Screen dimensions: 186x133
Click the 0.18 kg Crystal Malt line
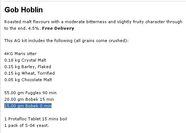pyautogui.click(x=25, y=60)
